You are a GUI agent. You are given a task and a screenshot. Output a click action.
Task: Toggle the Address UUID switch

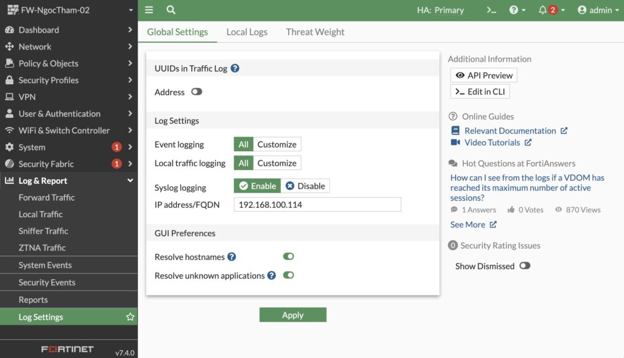197,92
